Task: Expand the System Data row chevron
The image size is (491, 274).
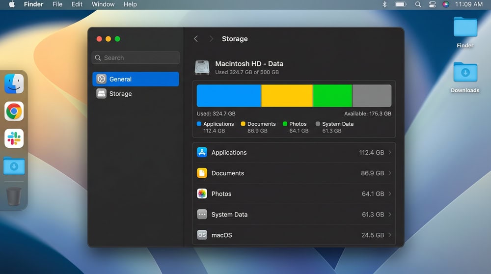Action: click(x=390, y=215)
